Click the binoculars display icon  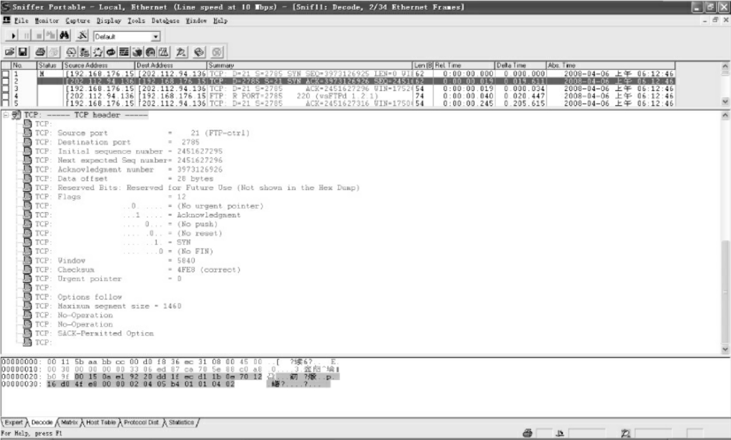click(65, 36)
